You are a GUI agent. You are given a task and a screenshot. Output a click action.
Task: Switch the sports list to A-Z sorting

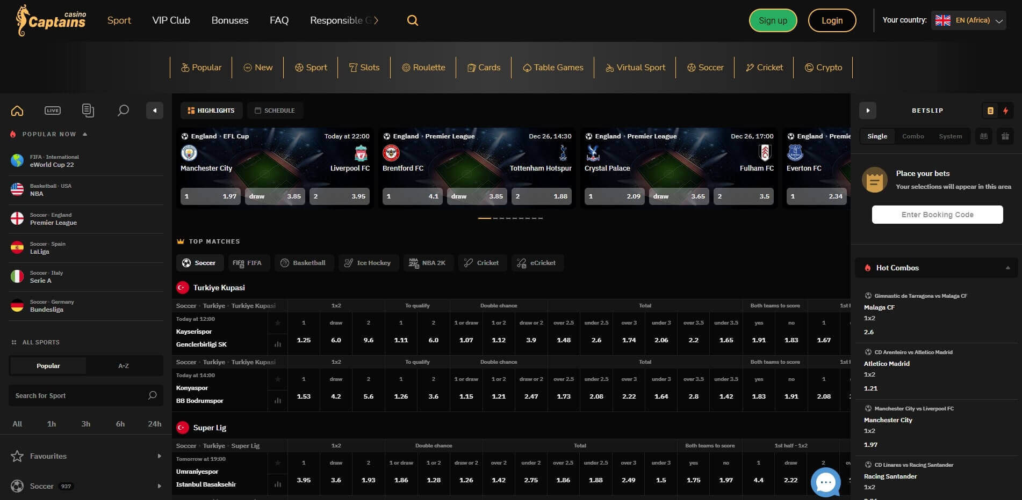[124, 366]
